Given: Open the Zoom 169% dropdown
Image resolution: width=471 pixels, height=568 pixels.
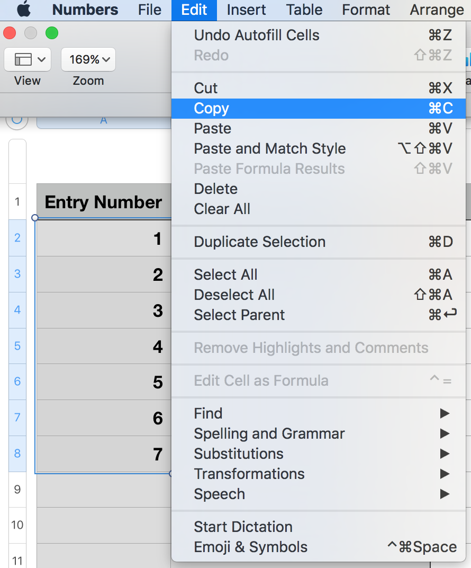Looking at the screenshot, I should tap(88, 59).
